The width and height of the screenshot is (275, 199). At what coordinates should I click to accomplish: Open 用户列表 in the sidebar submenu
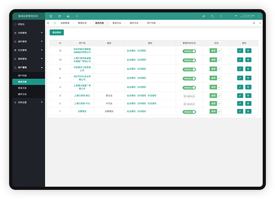pyautogui.click(x=23, y=75)
